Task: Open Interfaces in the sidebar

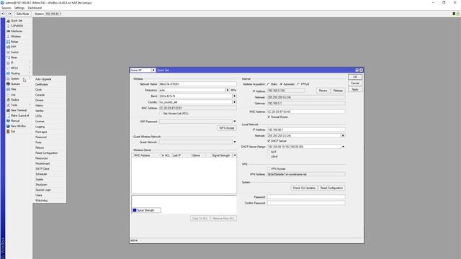Action: click(17, 31)
